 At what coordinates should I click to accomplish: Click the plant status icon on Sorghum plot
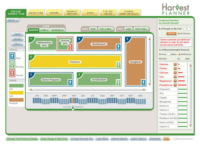143,82
